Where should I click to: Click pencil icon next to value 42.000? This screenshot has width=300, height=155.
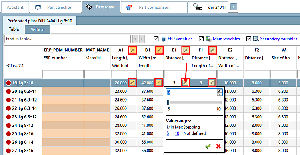(x=159, y=83)
